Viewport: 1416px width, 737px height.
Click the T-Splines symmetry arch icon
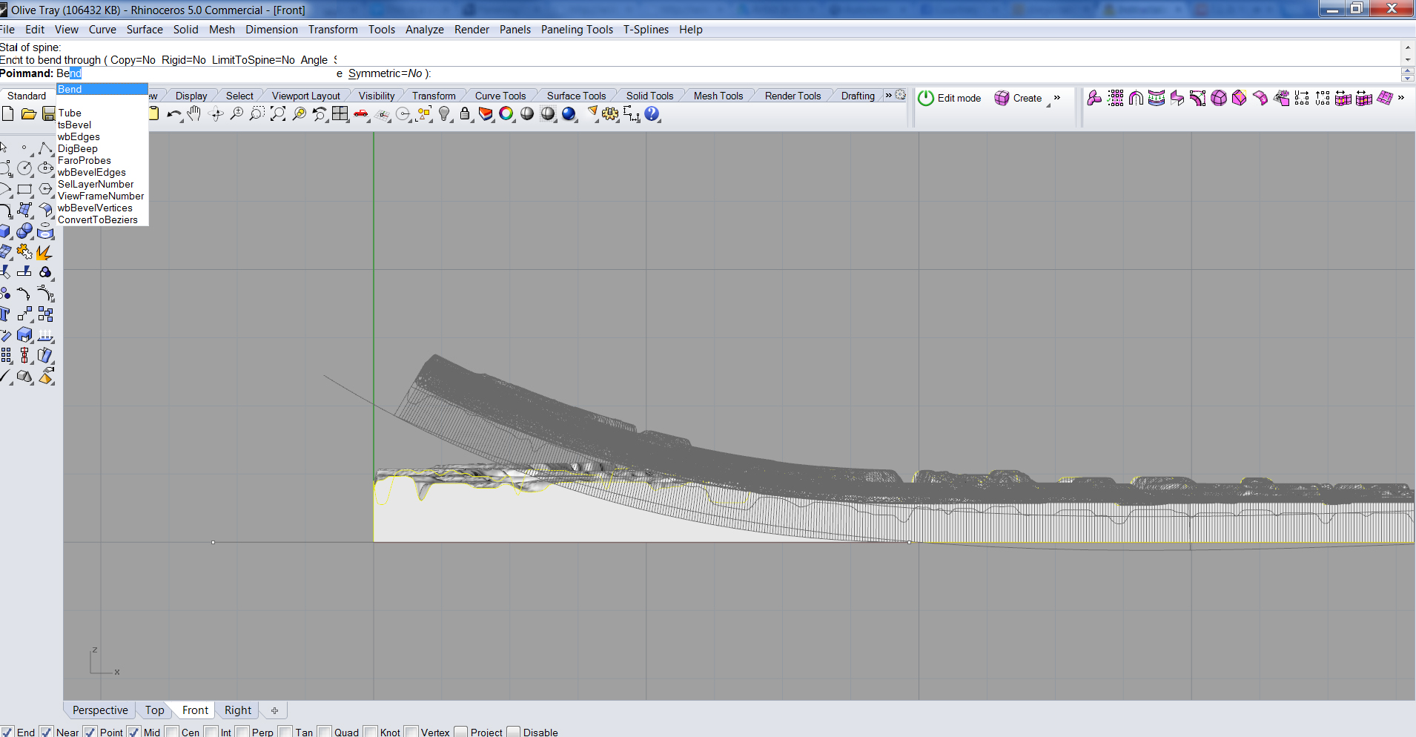[x=1136, y=98]
